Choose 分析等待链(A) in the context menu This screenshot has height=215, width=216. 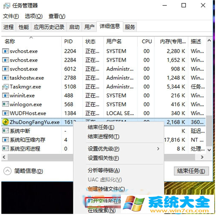tap(104, 171)
